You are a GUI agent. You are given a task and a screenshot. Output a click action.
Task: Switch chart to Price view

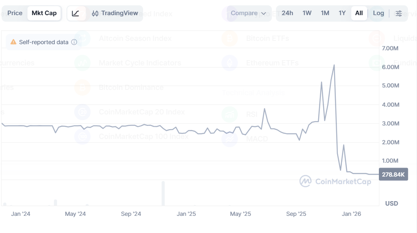15,13
